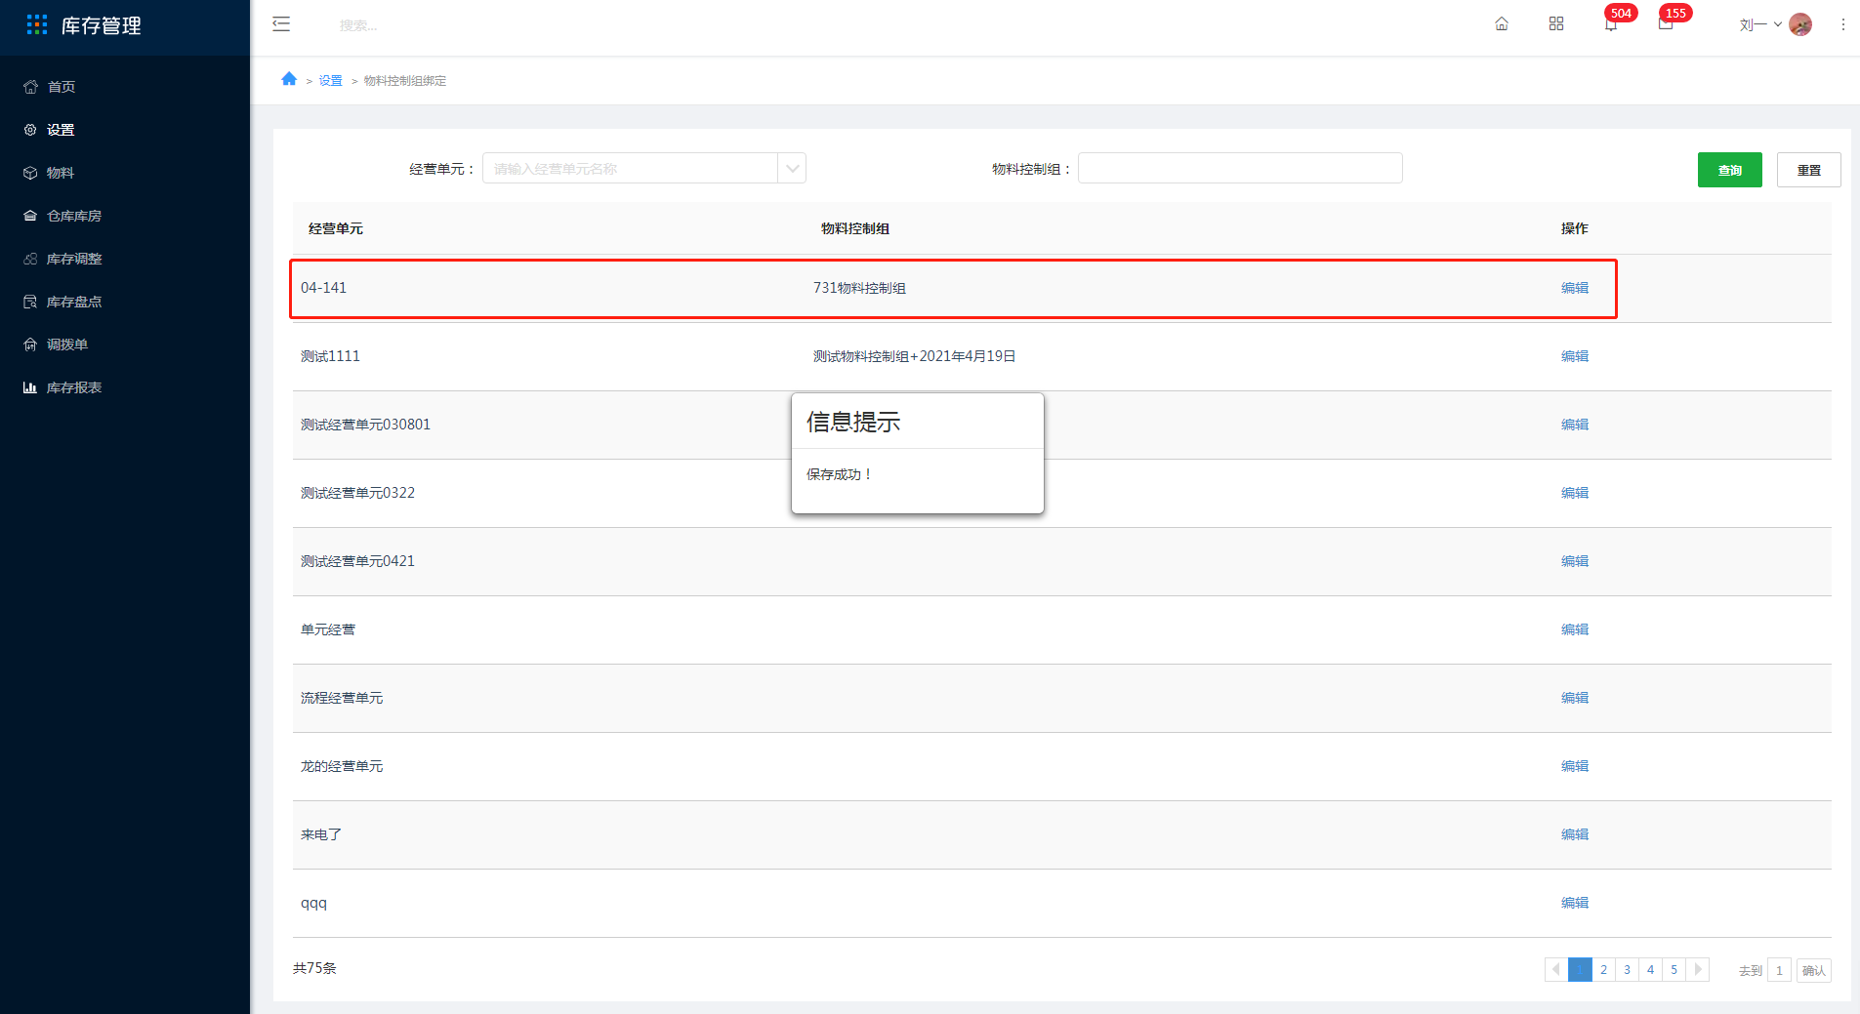Image resolution: width=1860 pixels, height=1014 pixels.
Task: Expand the 经营单元 dropdown arrow
Action: coord(792,168)
